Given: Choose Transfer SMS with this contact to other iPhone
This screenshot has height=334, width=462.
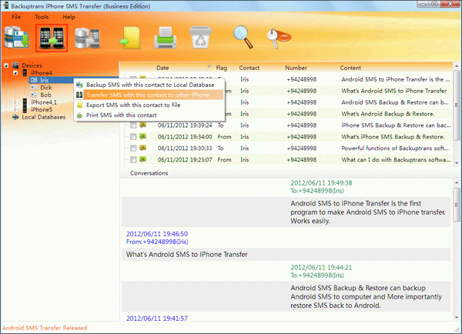Looking at the screenshot, I should (x=149, y=95).
